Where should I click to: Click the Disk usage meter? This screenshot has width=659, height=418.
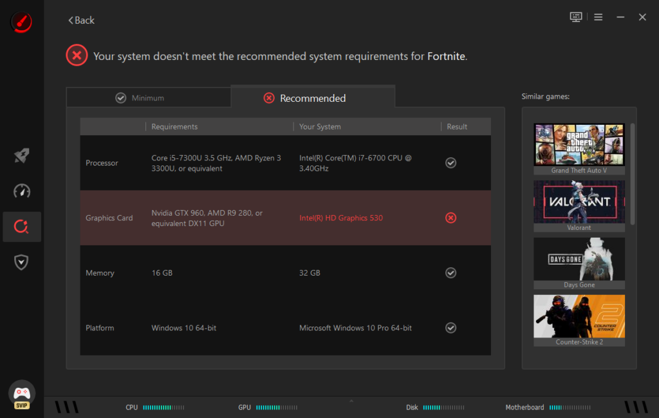[x=443, y=407]
